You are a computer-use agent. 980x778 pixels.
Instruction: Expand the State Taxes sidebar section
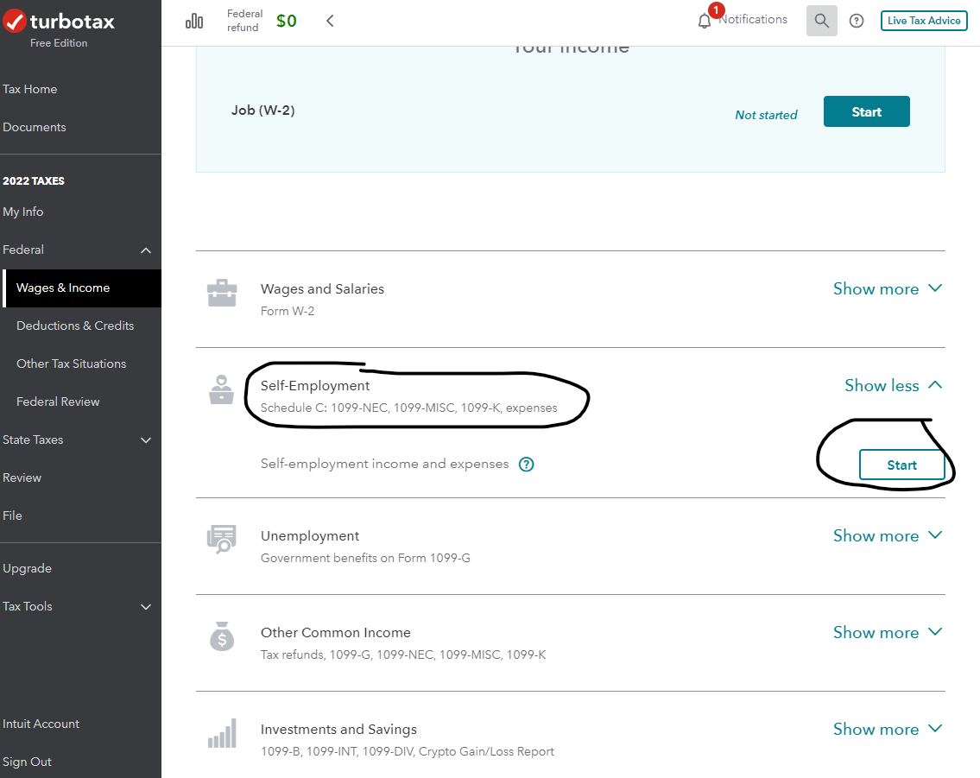coord(146,440)
